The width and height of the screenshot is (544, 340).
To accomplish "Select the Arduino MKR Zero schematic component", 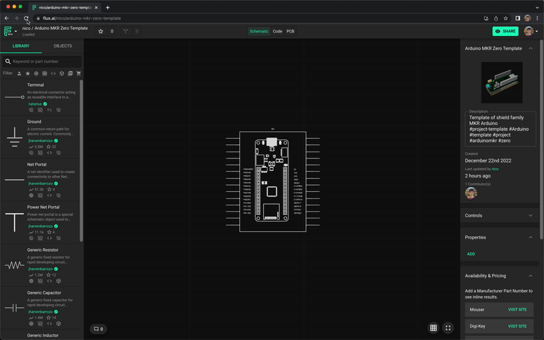I will [x=273, y=182].
